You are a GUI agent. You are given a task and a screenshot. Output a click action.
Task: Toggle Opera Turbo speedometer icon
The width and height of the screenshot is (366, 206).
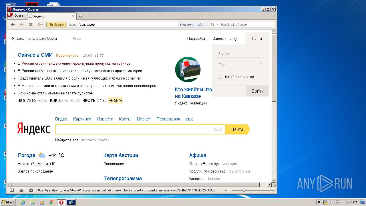click(31, 190)
